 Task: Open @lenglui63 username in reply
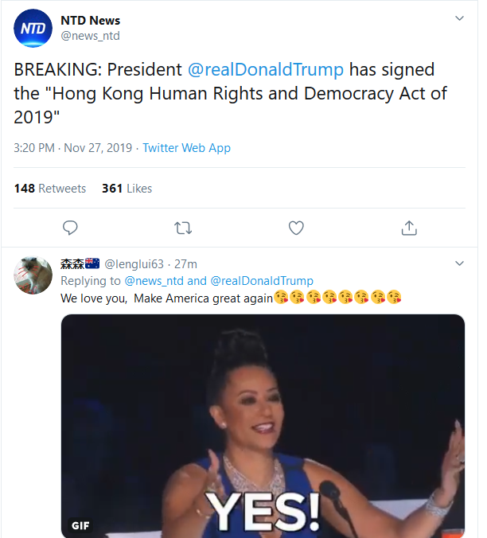click(134, 264)
